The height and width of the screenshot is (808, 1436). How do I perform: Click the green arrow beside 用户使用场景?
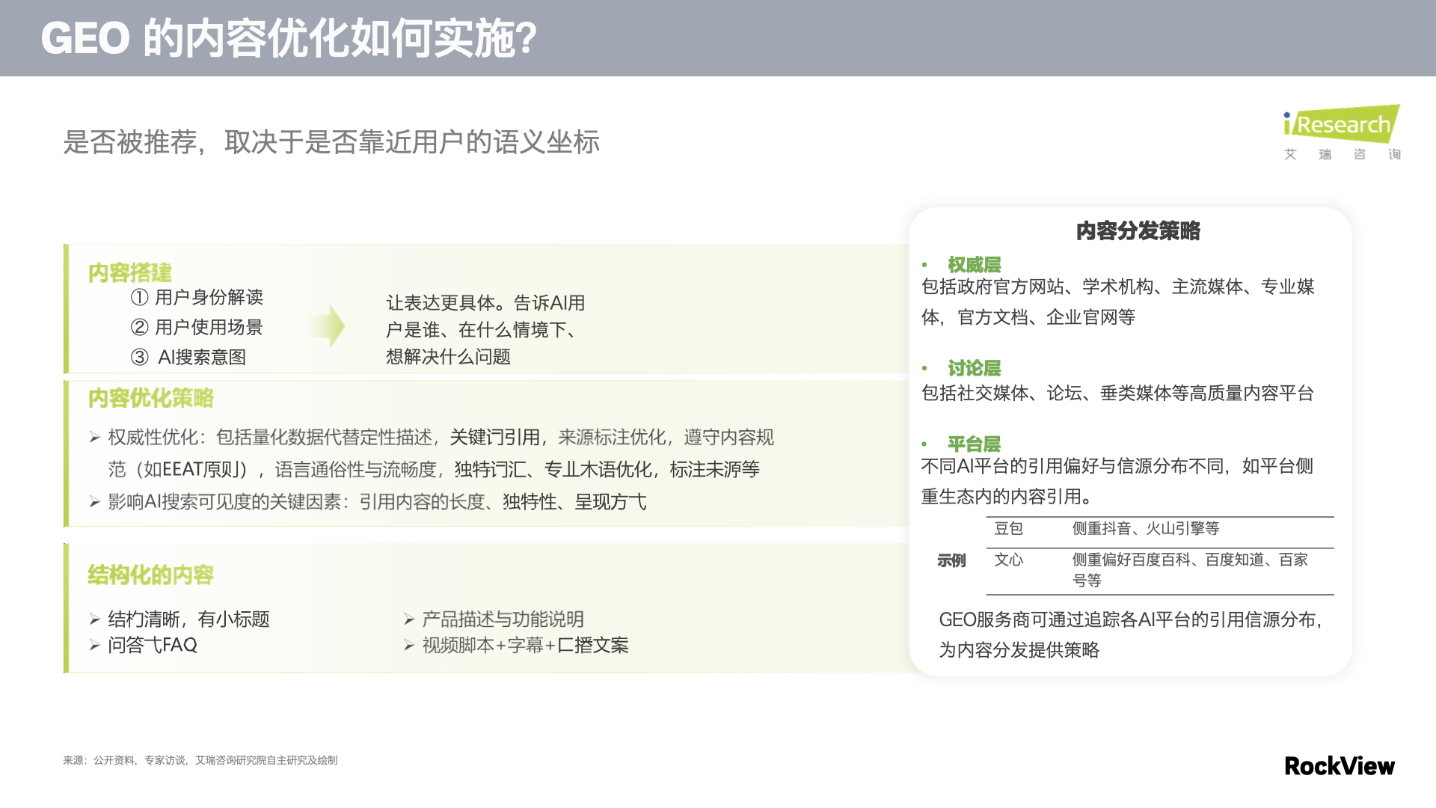pos(327,326)
